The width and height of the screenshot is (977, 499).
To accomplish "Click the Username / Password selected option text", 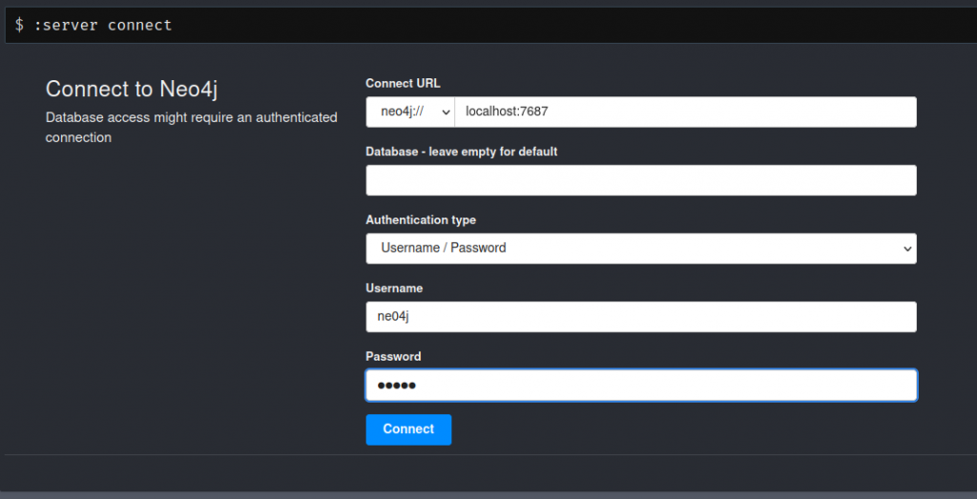I will pyautogui.click(x=443, y=248).
